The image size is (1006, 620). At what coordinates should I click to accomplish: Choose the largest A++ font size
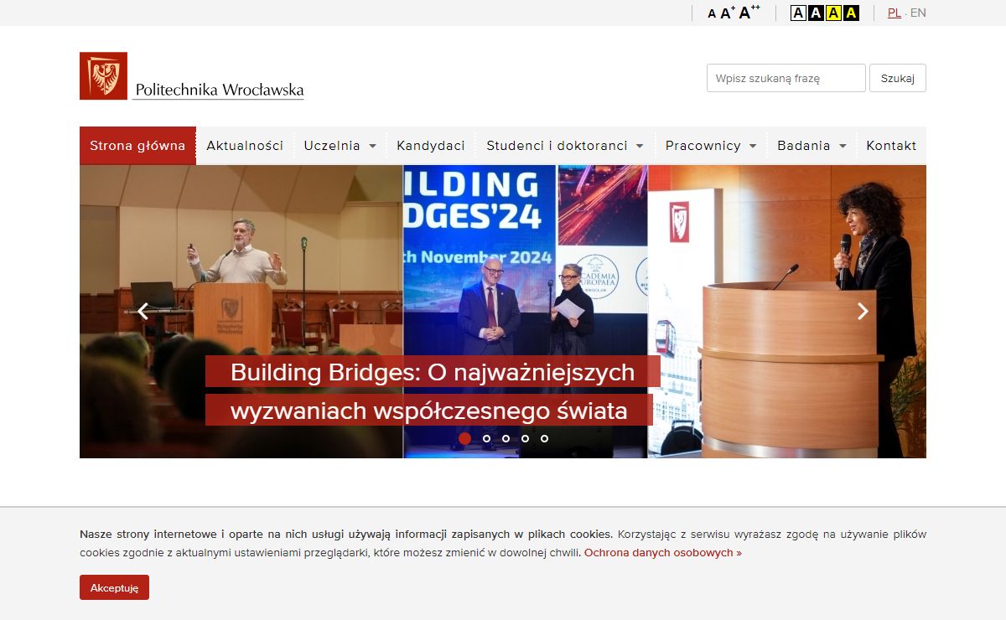click(x=749, y=12)
